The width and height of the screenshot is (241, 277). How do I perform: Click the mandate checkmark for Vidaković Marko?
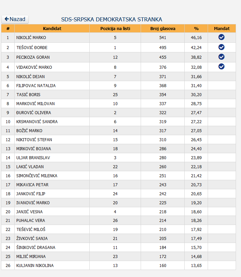221,66
